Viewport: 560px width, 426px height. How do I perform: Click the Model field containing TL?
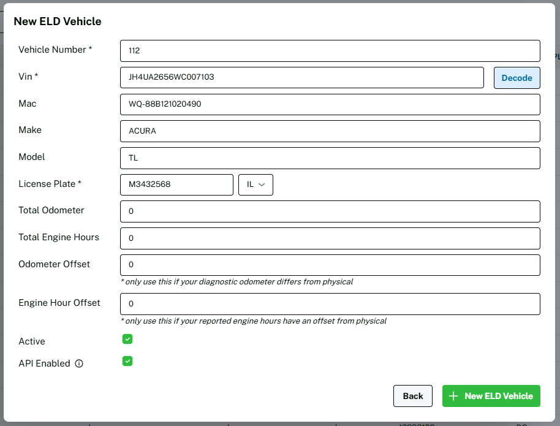tap(330, 158)
